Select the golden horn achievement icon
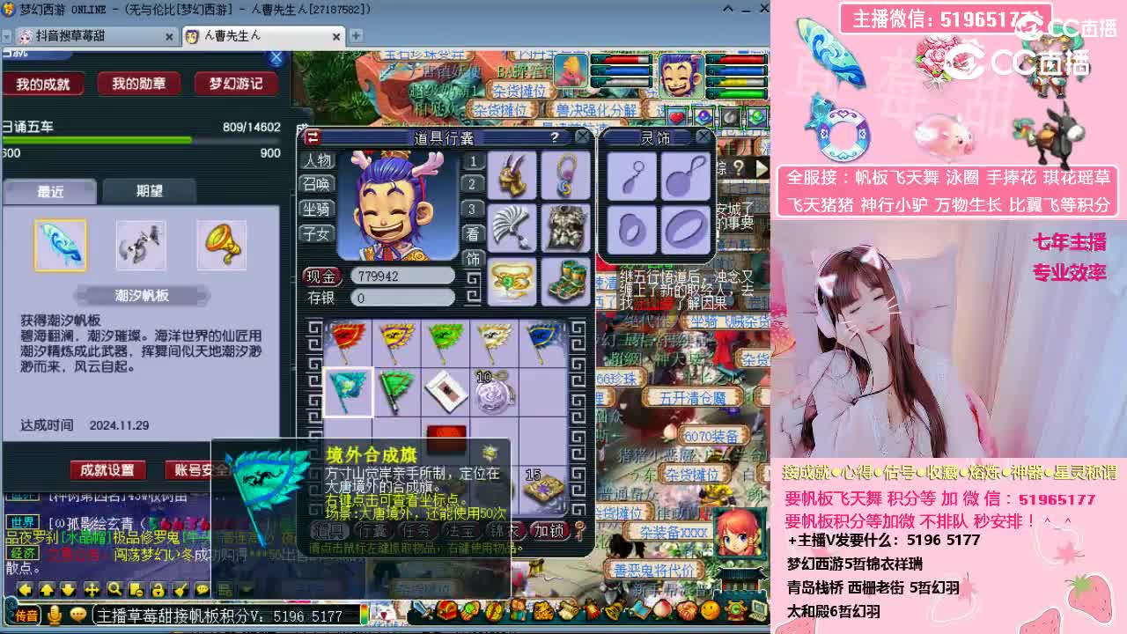 221,245
